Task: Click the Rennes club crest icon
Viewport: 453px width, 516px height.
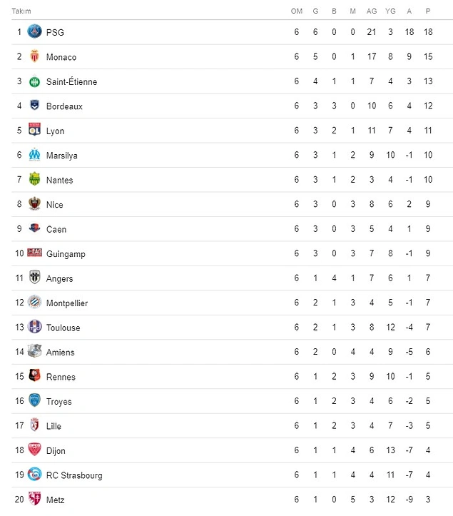Action: pos(34,376)
